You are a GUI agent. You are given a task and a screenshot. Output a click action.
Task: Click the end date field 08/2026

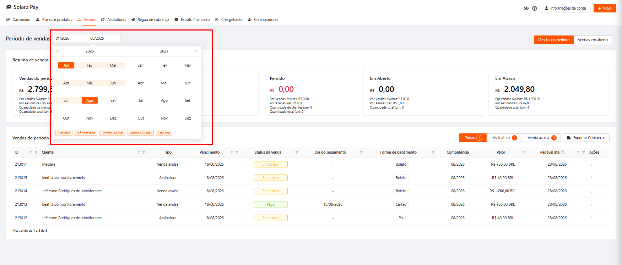coord(103,38)
